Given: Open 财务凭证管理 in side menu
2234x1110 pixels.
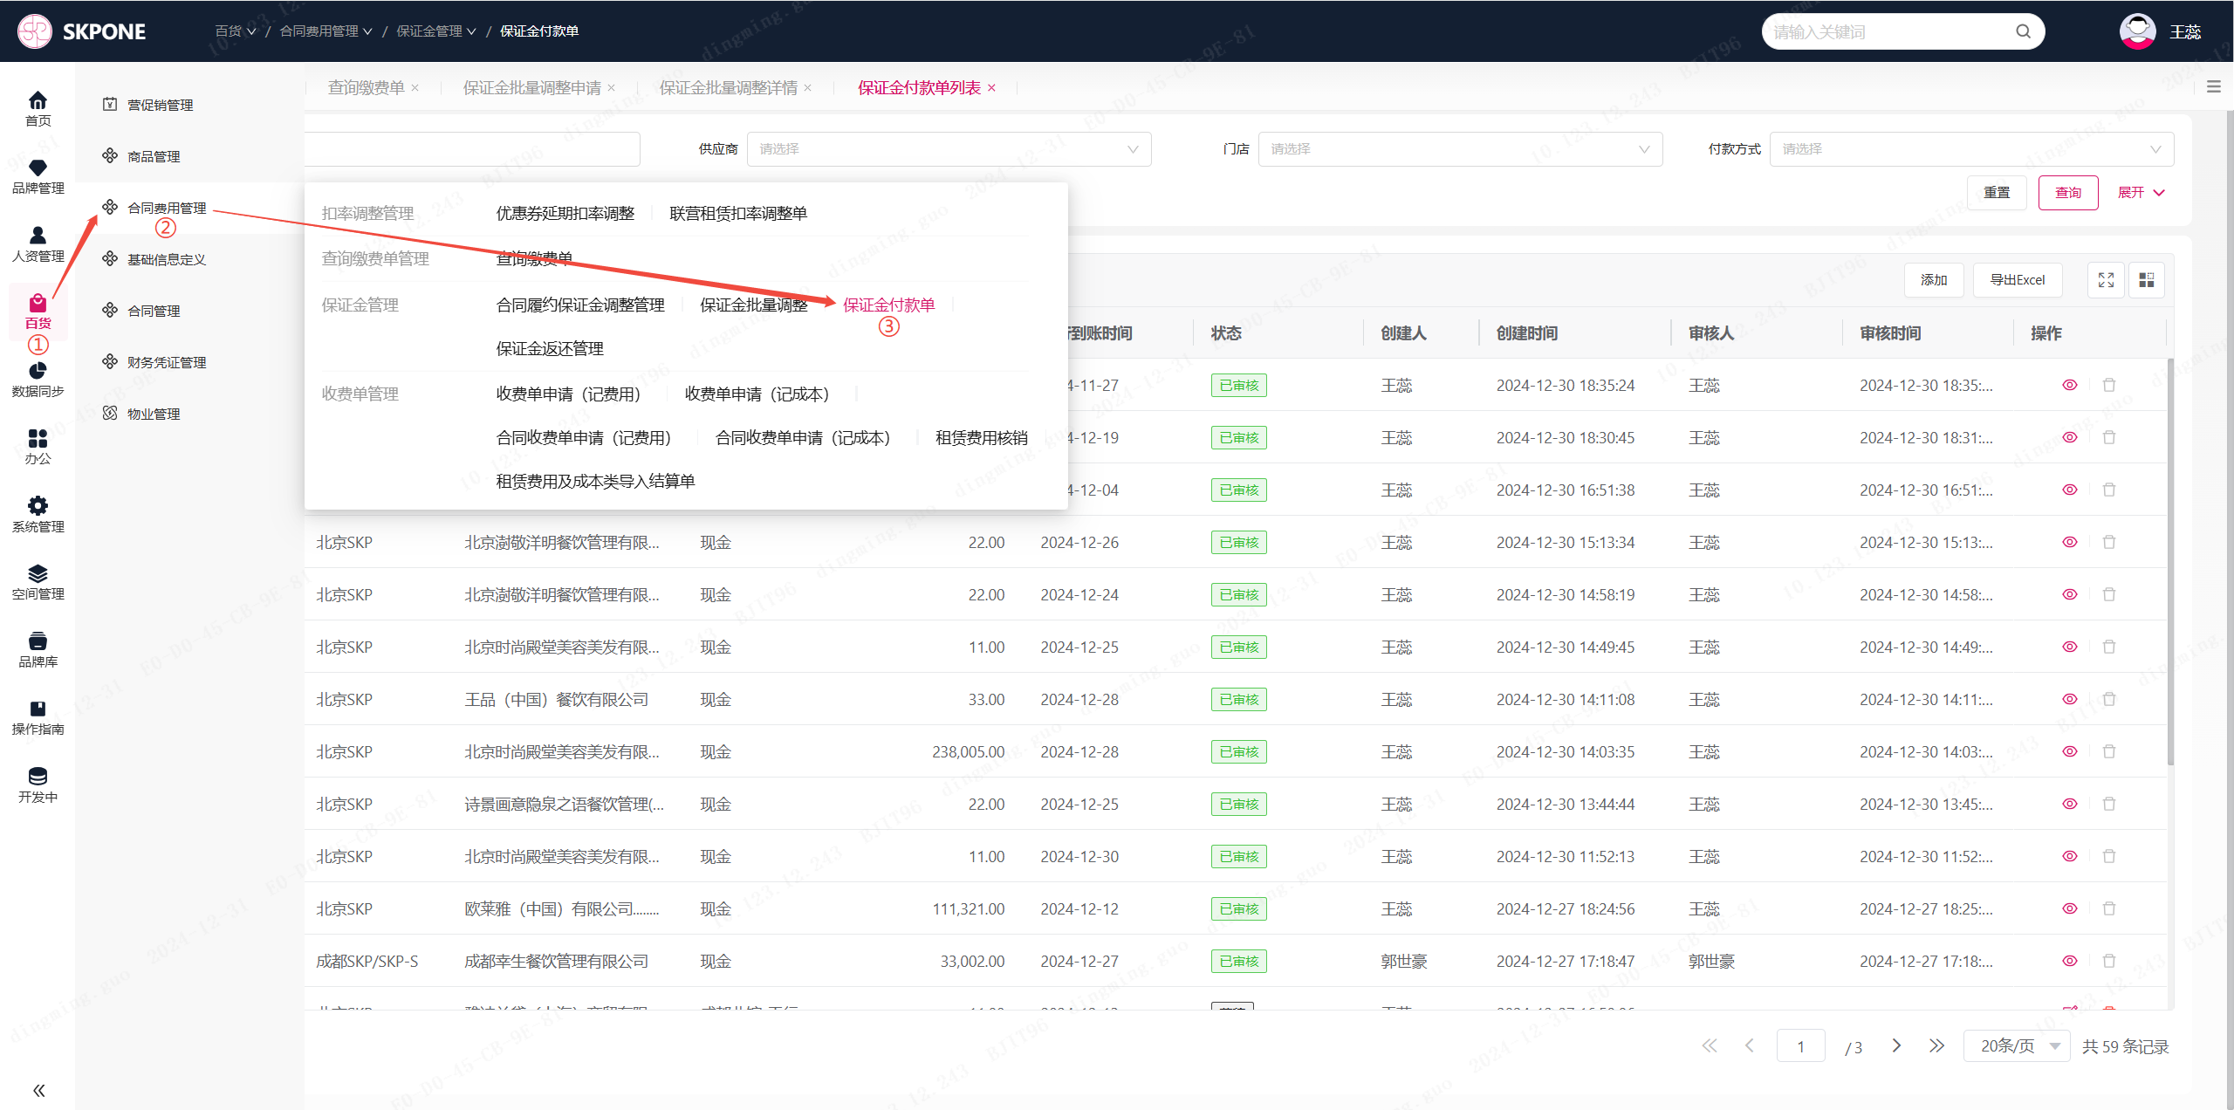Looking at the screenshot, I should tap(167, 362).
